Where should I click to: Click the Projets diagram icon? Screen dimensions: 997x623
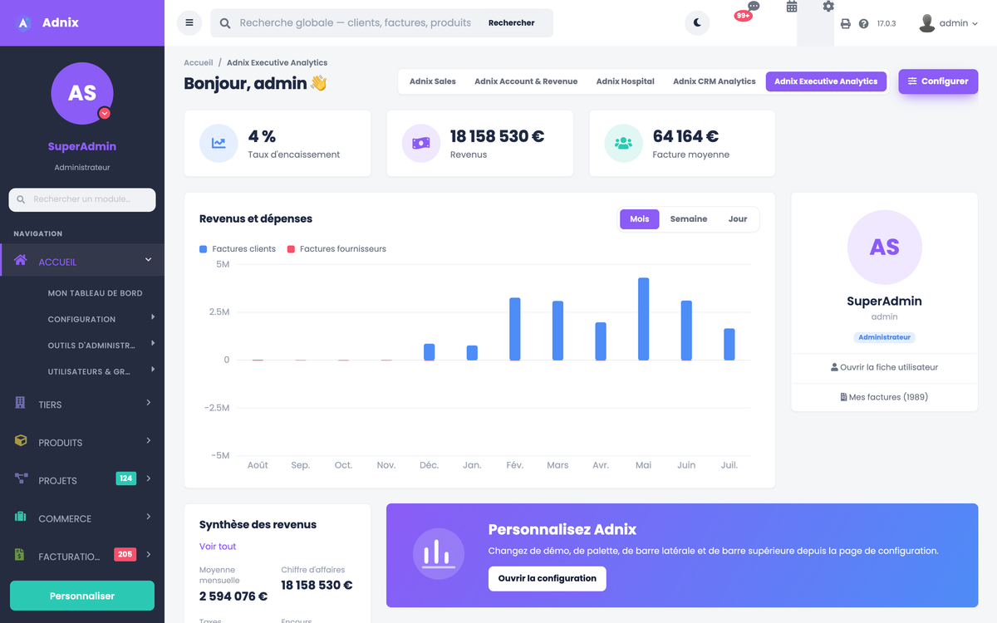coord(22,478)
